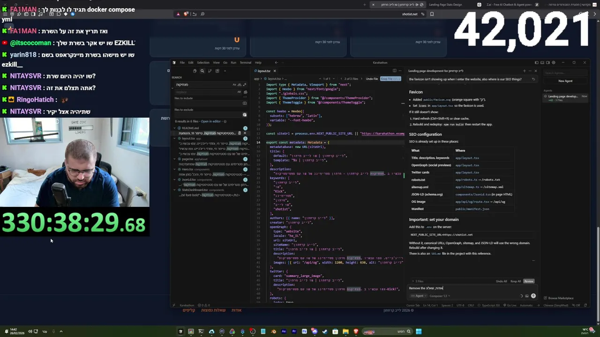600x337 pixels.
Task: Toggle Match Case in search field
Action: 234,84
